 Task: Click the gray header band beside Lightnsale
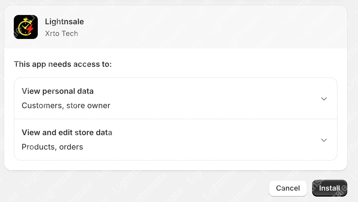(205, 27)
